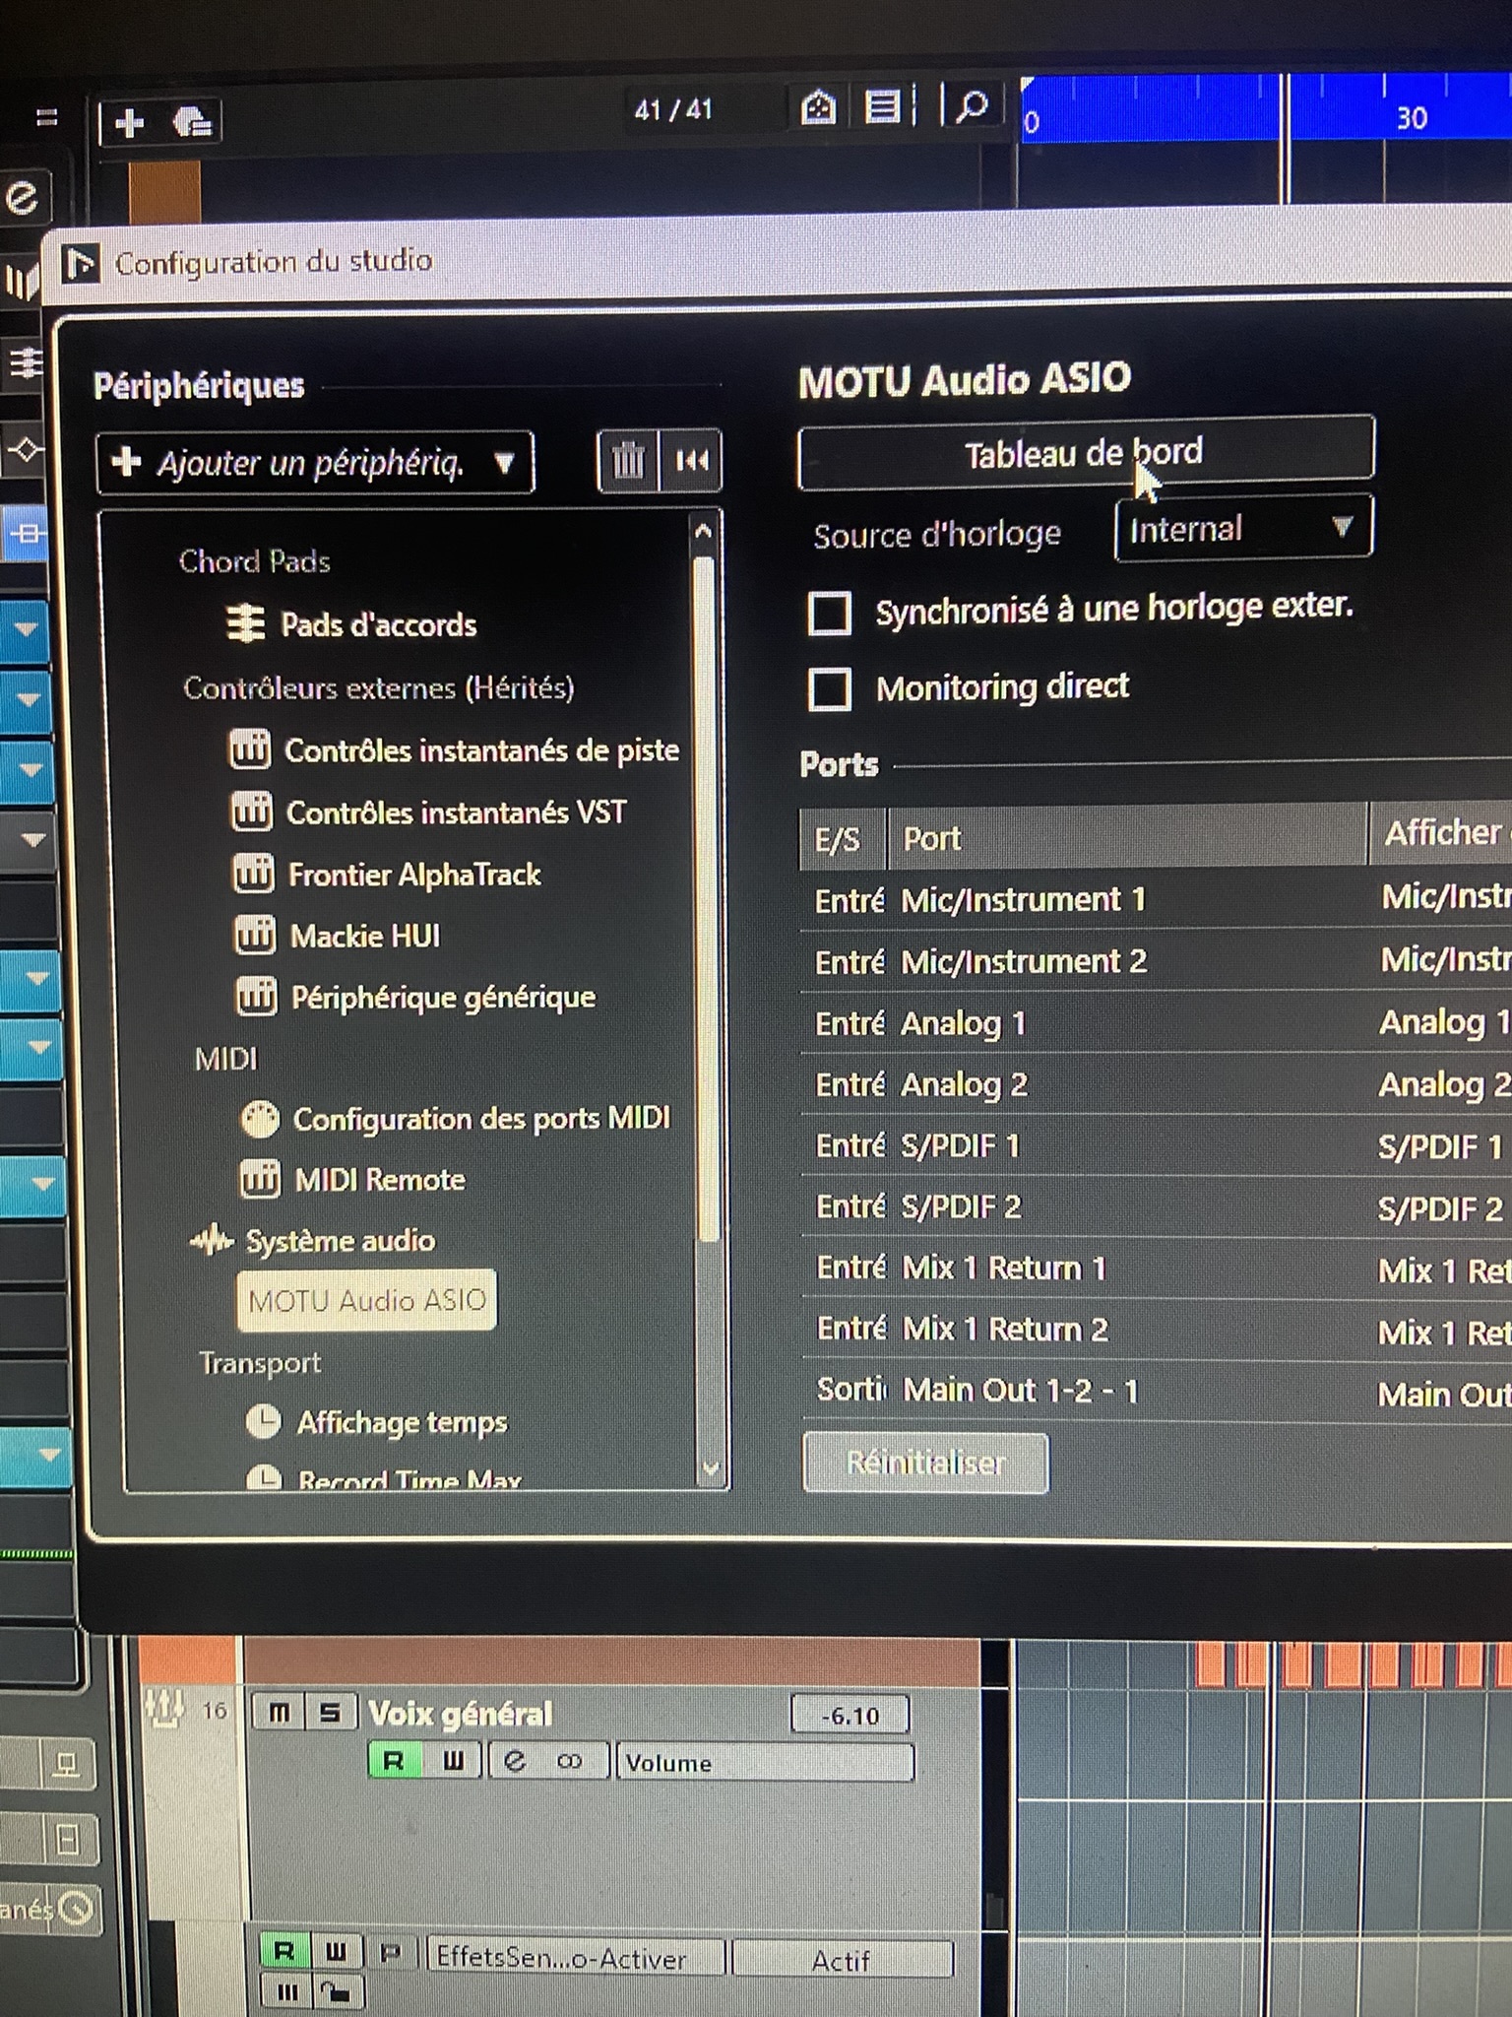The image size is (1512, 2017).
Task: Delete selected device with the trash icon
Action: click(x=628, y=460)
